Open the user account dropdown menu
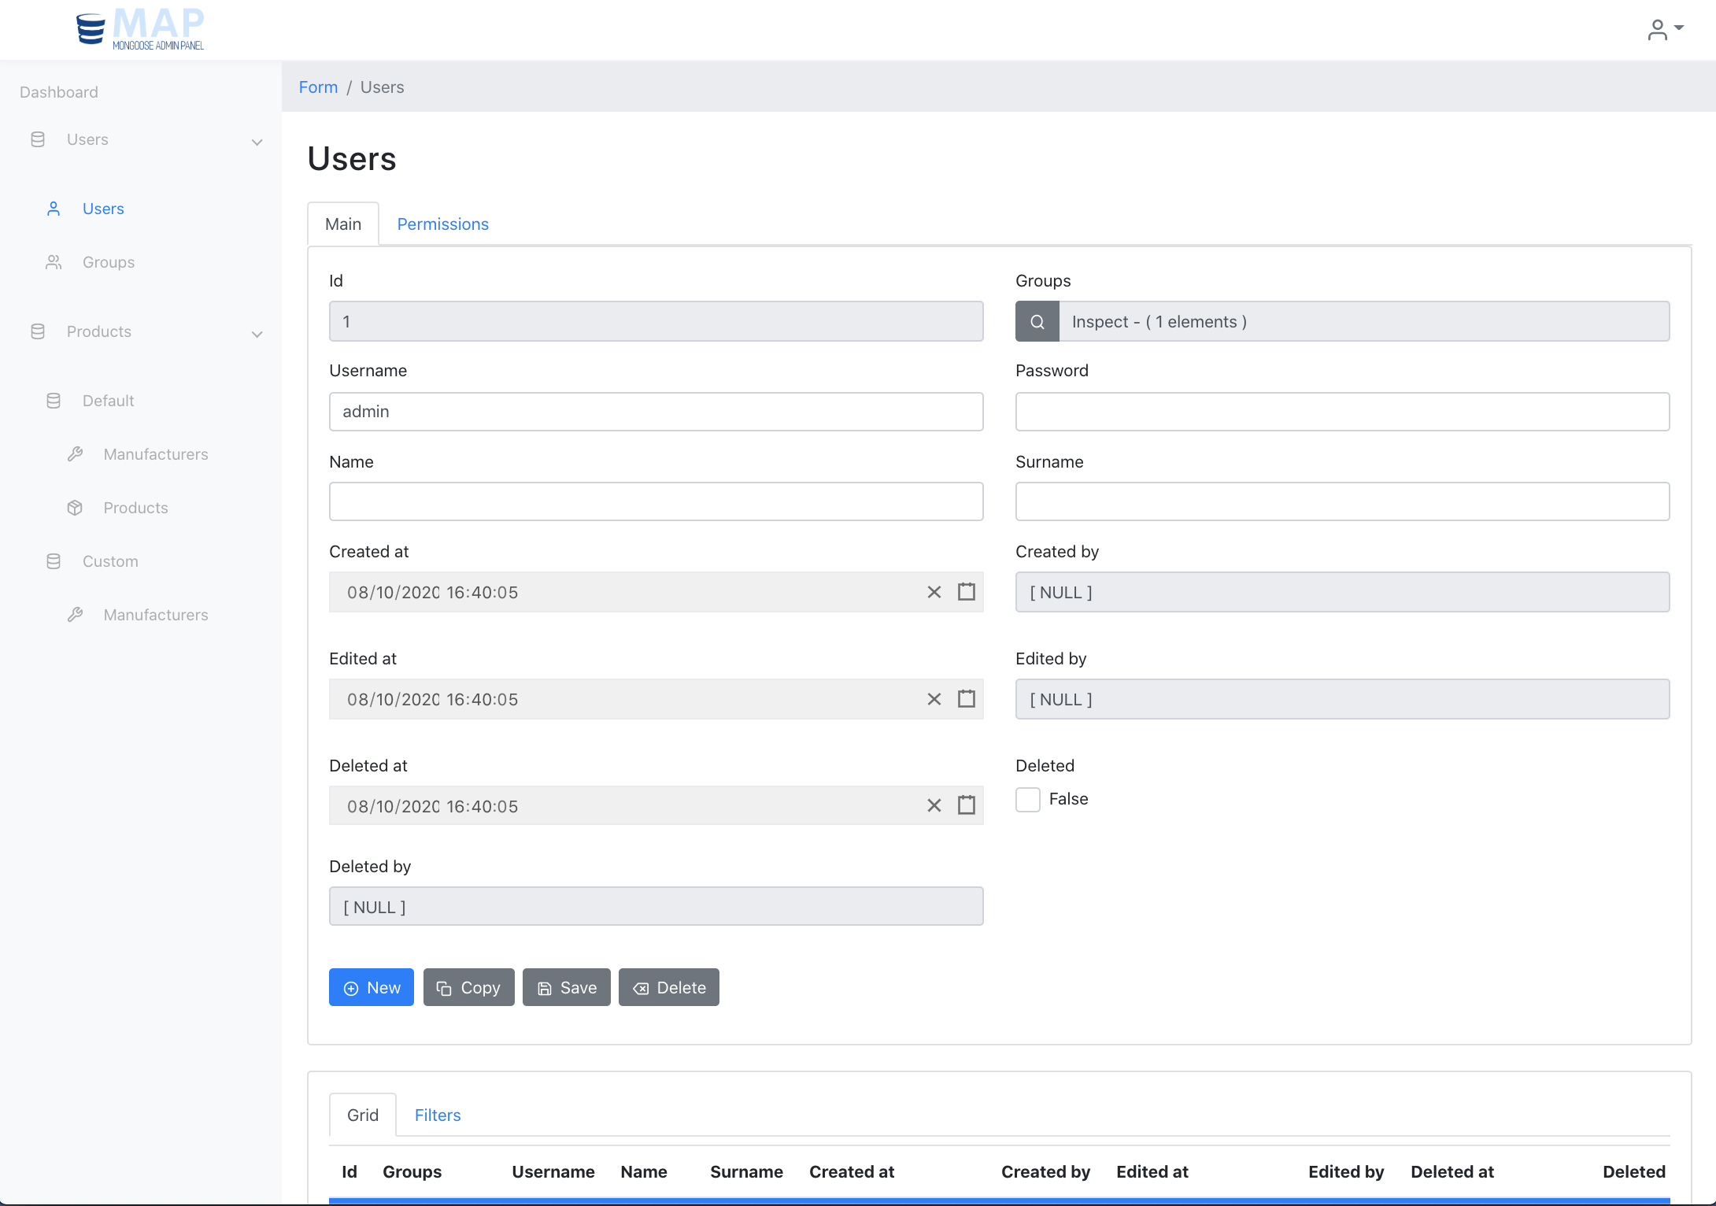The image size is (1716, 1206). [1665, 29]
